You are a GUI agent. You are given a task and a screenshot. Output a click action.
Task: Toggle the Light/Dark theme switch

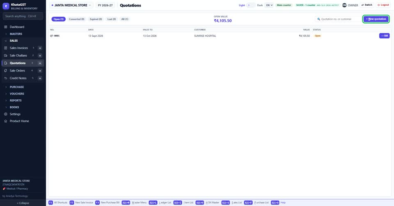coord(250,5)
